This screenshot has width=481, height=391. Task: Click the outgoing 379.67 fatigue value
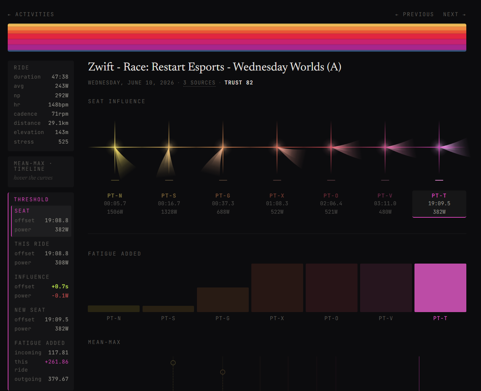(x=58, y=379)
